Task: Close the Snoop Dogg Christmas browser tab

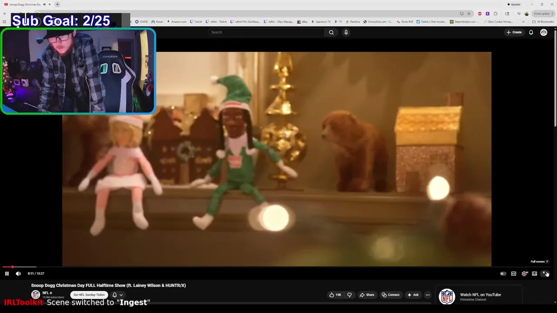Action: (x=50, y=4)
